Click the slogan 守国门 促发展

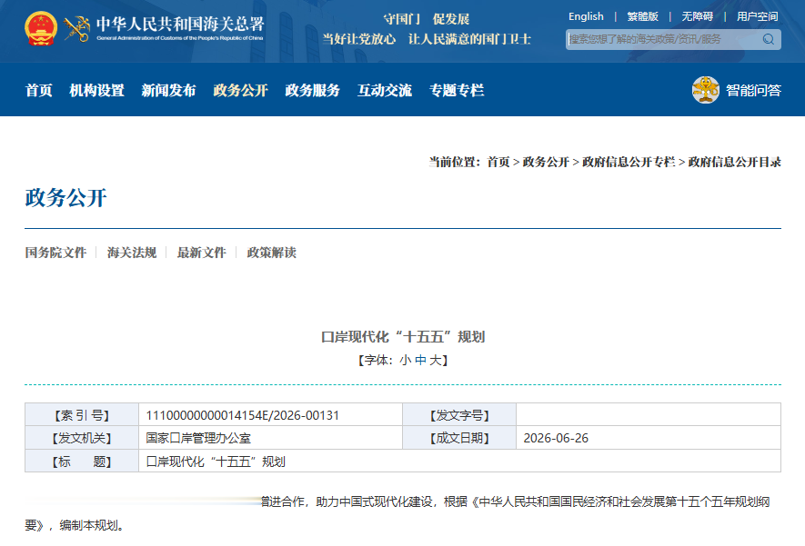tap(427, 19)
